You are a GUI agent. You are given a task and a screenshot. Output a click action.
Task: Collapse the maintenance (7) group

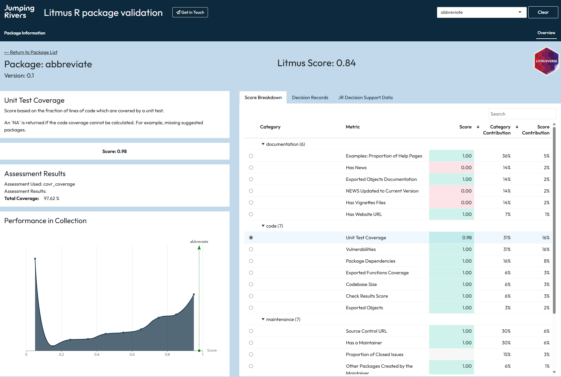[x=263, y=319]
